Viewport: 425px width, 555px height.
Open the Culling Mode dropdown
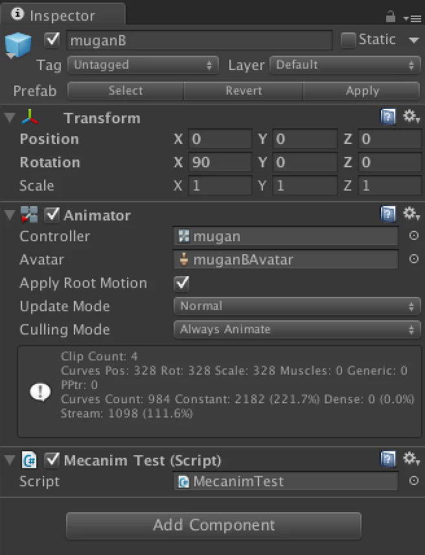297,329
